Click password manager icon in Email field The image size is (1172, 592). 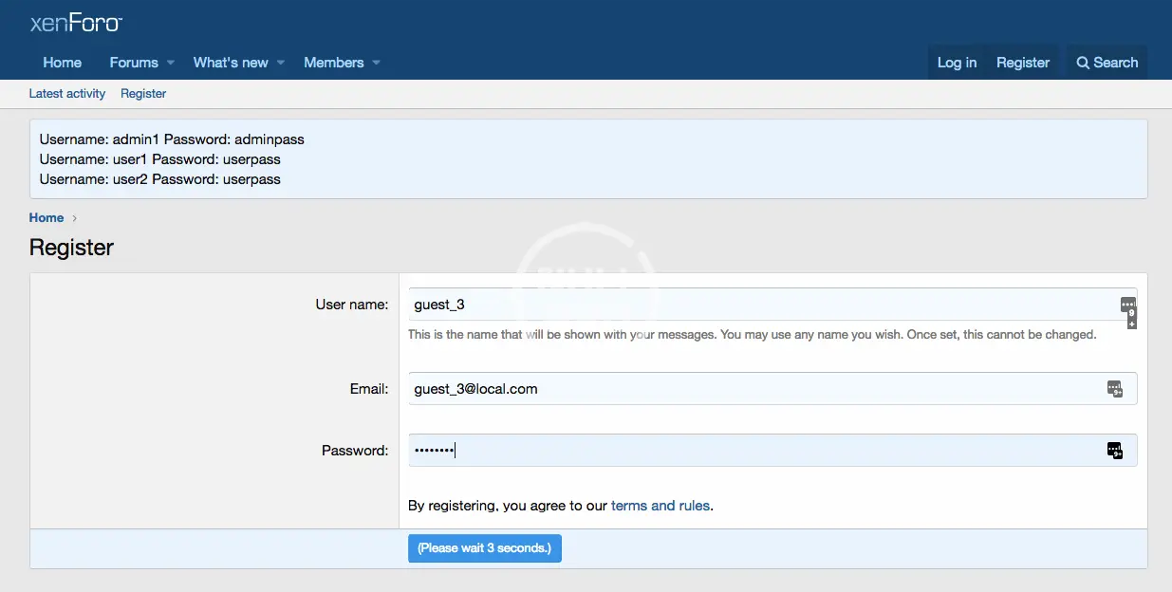coord(1115,388)
